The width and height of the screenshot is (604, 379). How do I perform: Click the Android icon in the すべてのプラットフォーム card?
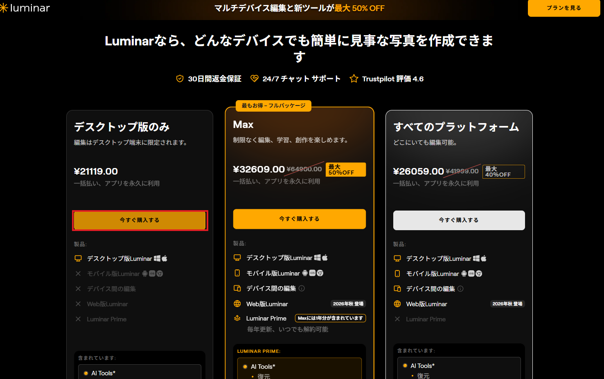(x=464, y=274)
